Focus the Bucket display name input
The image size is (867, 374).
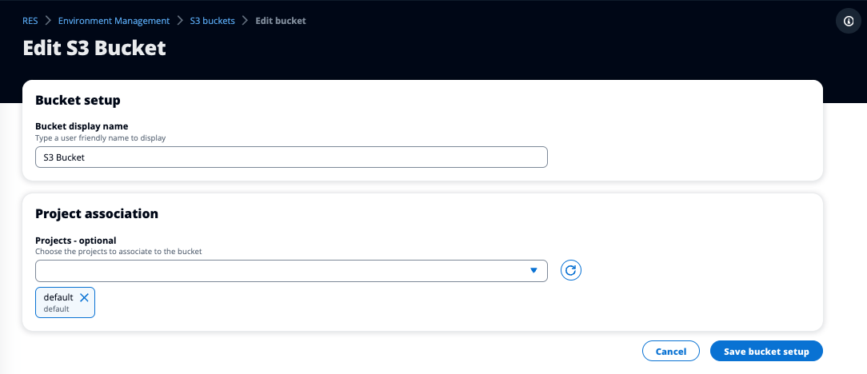[x=291, y=157]
